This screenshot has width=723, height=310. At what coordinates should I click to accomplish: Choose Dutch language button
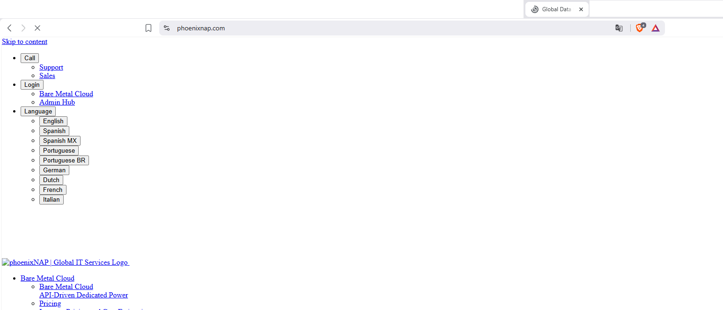tap(51, 180)
